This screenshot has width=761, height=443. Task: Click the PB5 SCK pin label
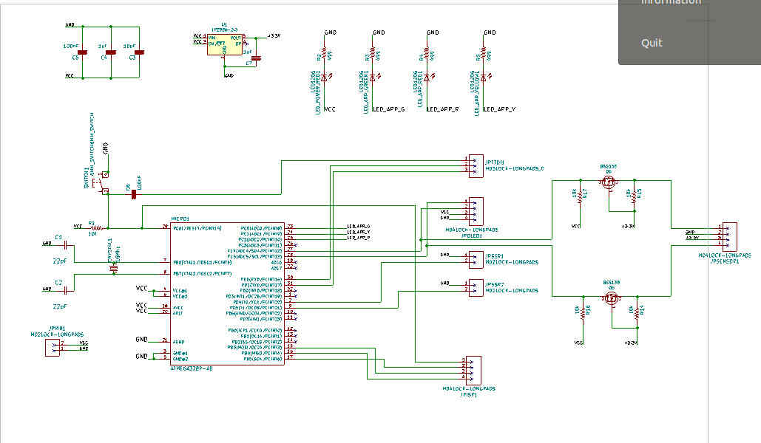click(x=262, y=359)
